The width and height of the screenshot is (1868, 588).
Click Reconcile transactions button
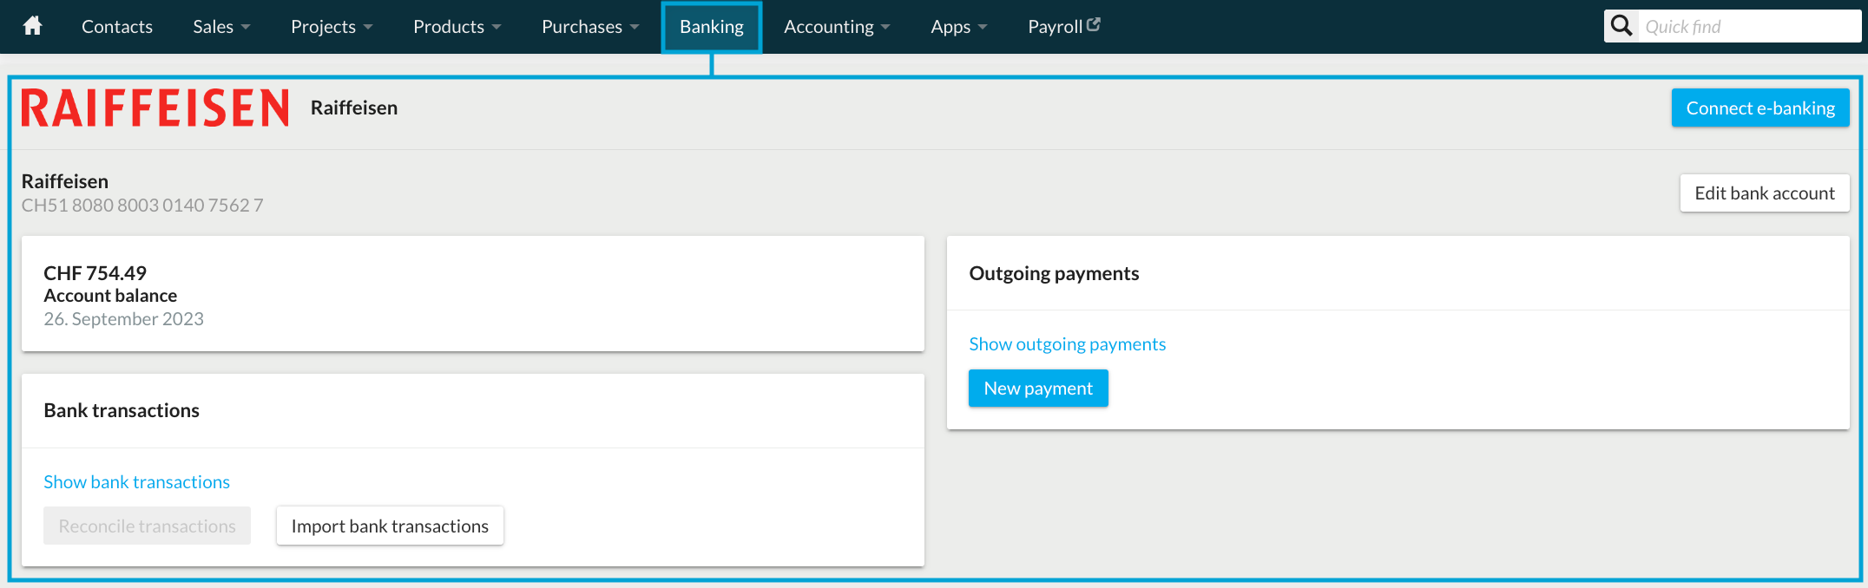point(147,526)
